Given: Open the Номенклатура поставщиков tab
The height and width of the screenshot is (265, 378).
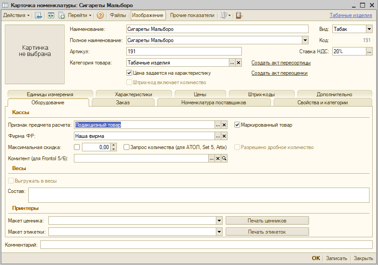Looking at the screenshot, I should [214, 103].
